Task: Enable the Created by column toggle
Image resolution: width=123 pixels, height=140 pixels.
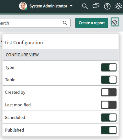Action: [109, 92]
